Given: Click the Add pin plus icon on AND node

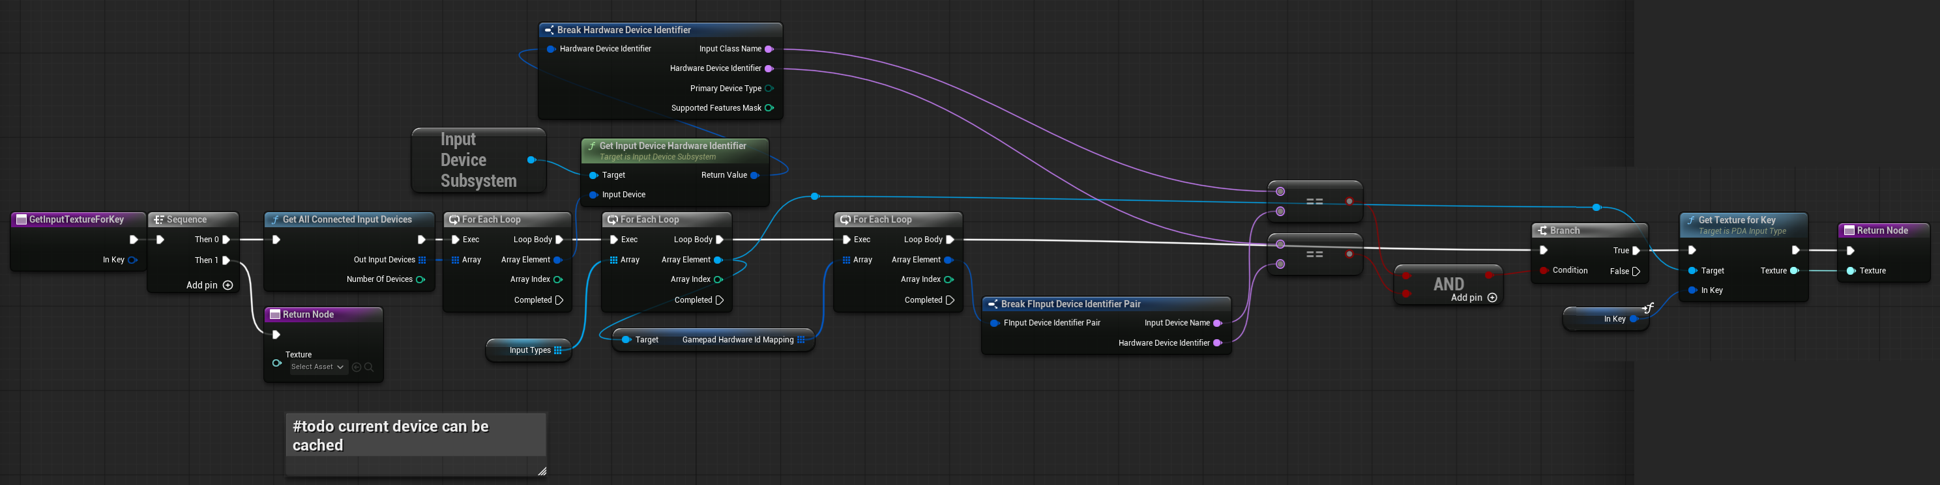Looking at the screenshot, I should 1492,298.
